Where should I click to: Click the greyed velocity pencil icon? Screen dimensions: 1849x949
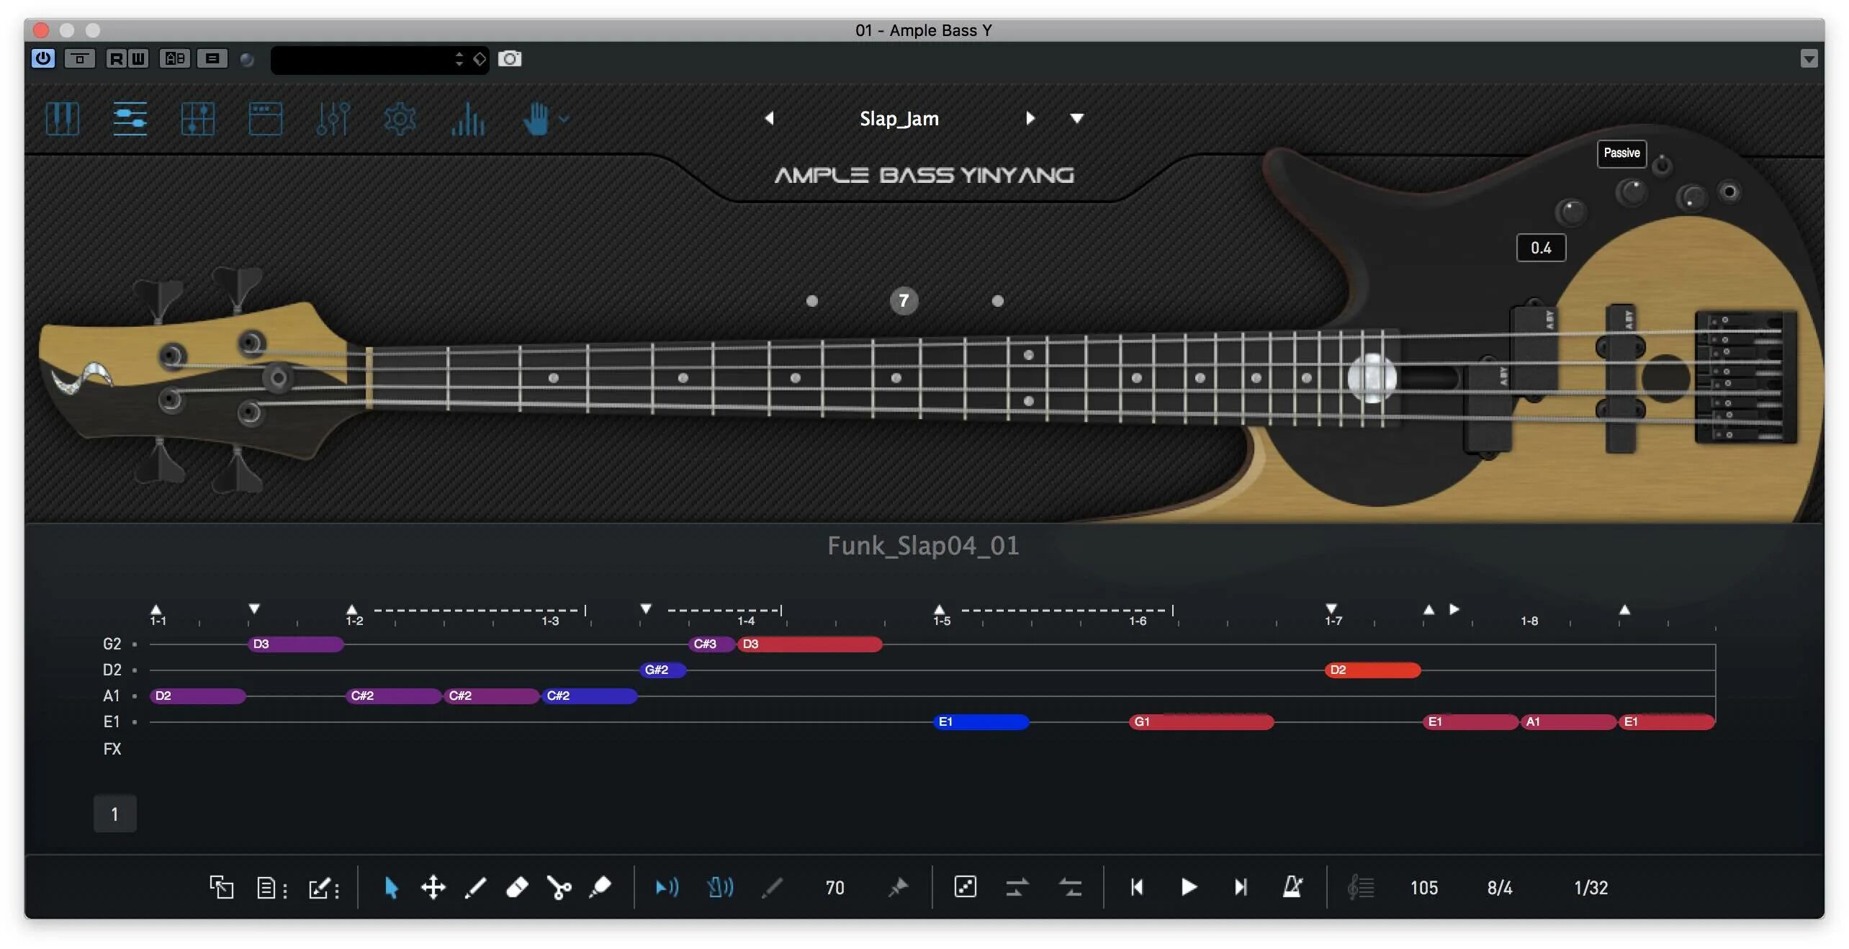[772, 888]
